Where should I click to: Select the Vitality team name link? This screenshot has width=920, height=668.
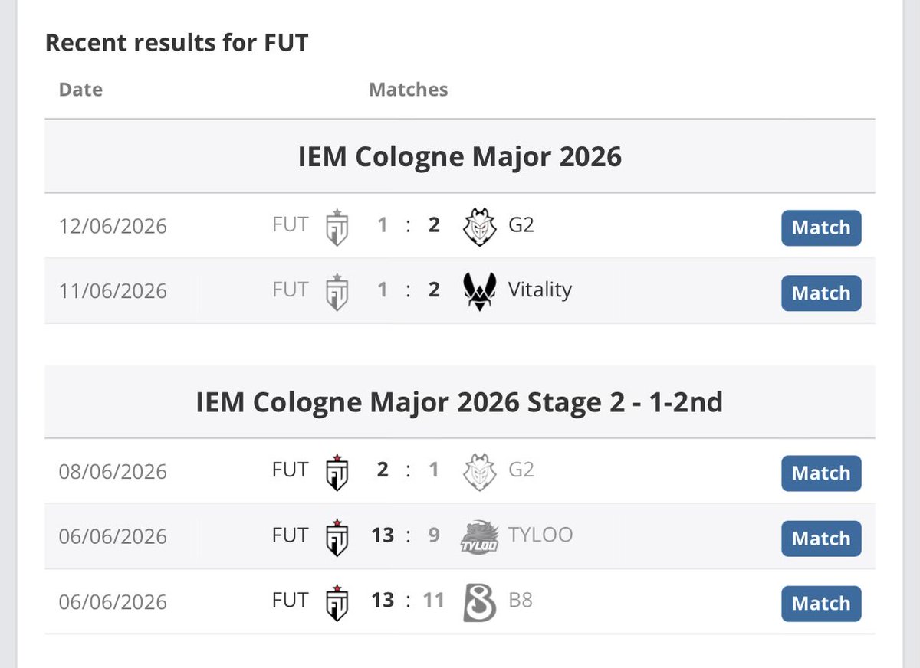[x=540, y=290]
